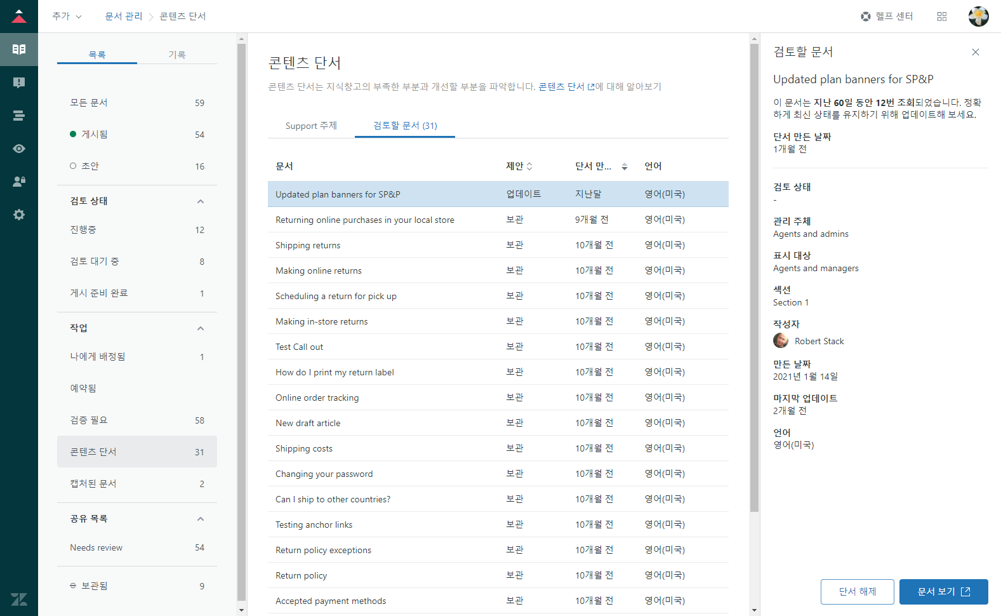Show 나에게 배정됨 articles
Screen dimensions: 1001x616
point(137,357)
